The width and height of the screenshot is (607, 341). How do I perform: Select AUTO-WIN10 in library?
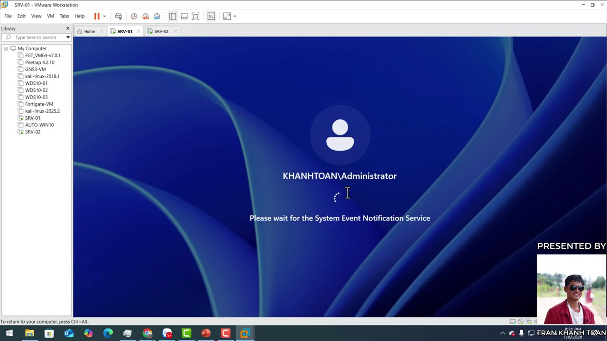coord(39,125)
